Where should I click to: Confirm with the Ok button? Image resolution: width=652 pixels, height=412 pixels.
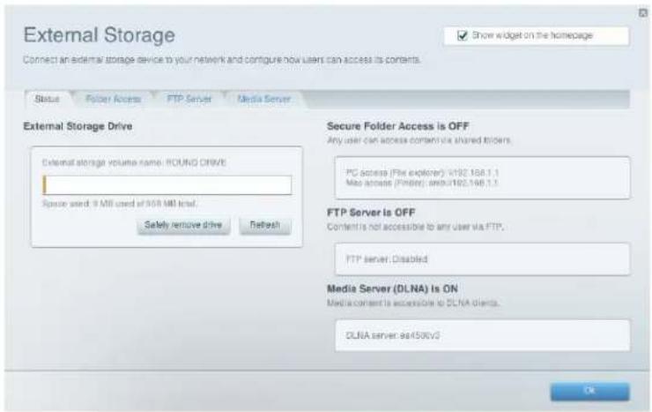click(589, 391)
